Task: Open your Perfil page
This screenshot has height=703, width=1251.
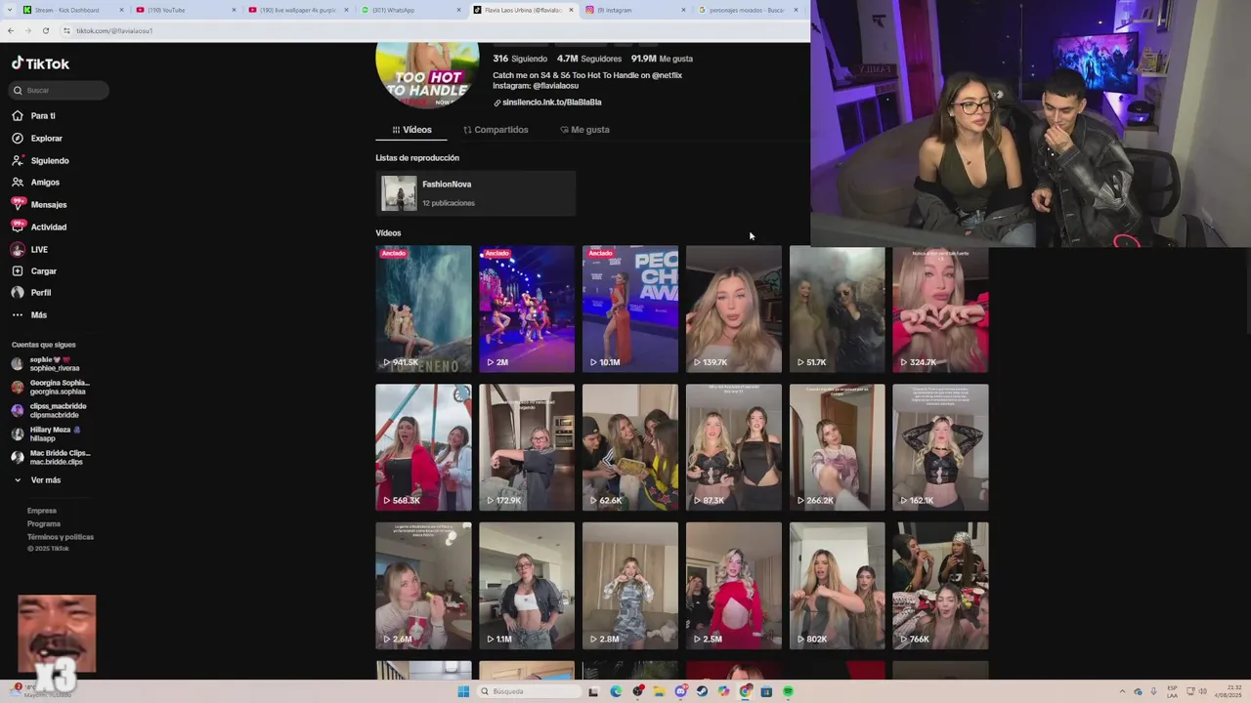Action: [31, 293]
